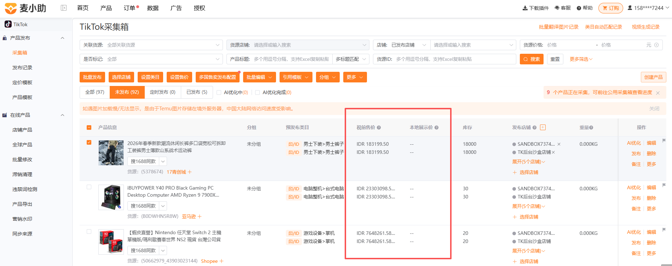Click the flag icon on first product row
672x266 pixels.
pyautogui.click(x=664, y=141)
